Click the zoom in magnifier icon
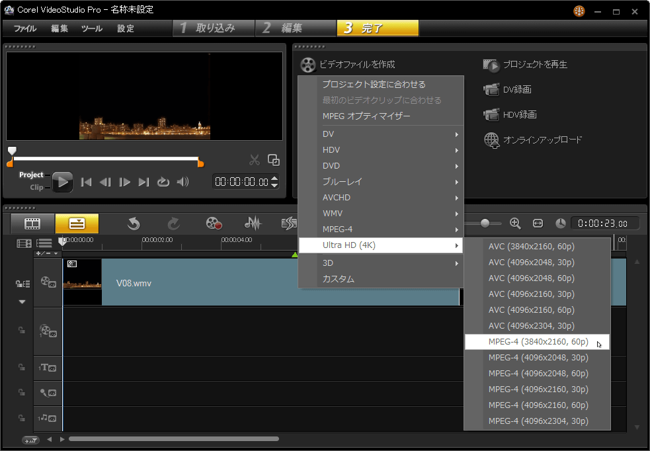Viewport: 650px width, 451px height. pos(515,224)
